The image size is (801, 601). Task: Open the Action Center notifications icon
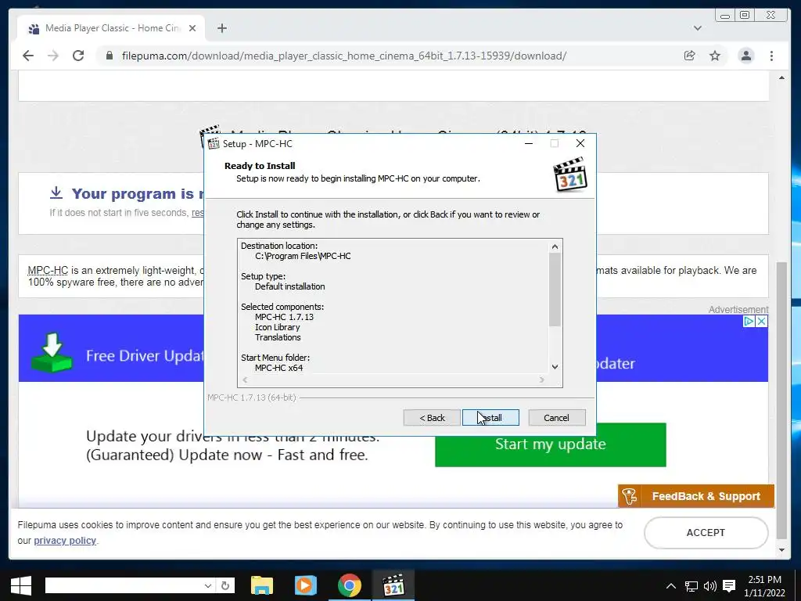pyautogui.click(x=730, y=585)
